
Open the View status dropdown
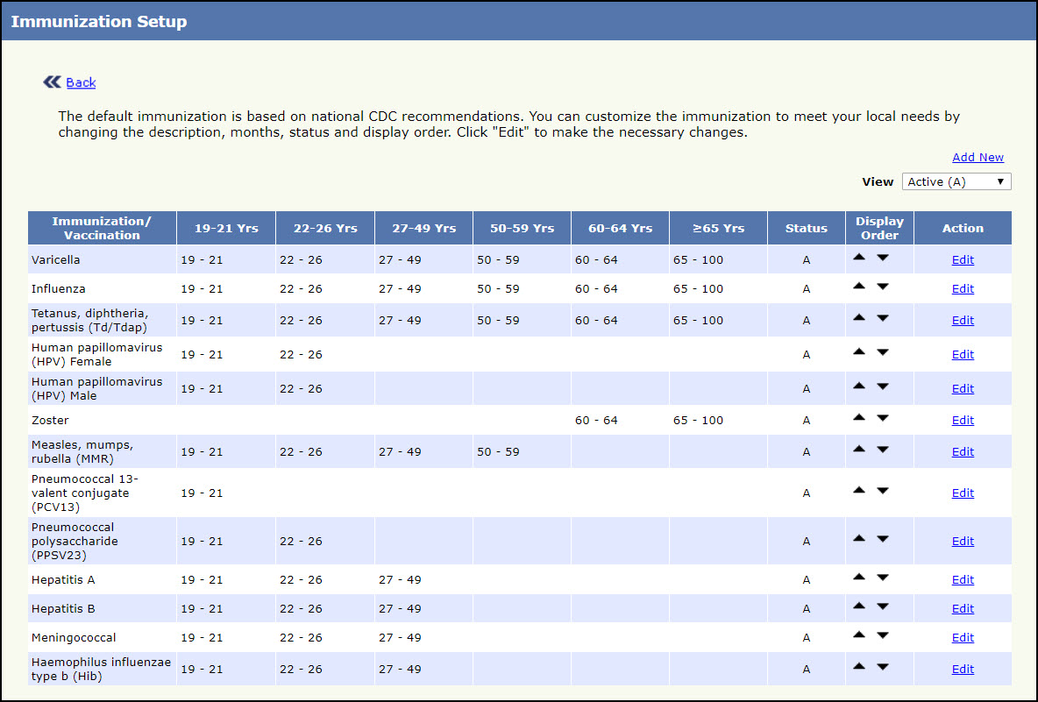click(956, 181)
